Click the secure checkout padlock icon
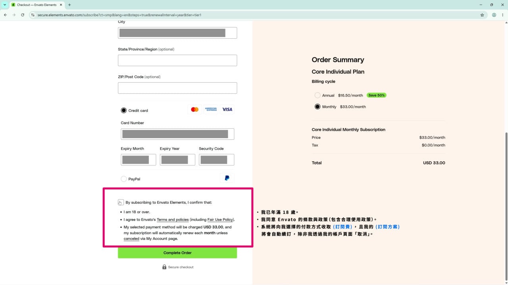Viewport: 508px width, 285px height. [x=164, y=267]
